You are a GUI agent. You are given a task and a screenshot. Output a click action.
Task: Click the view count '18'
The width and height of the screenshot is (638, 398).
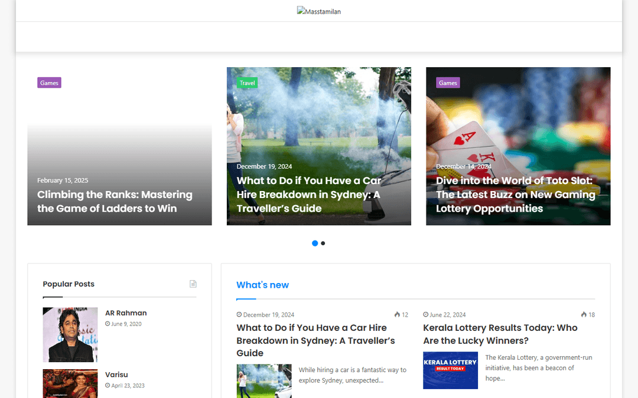591,315
